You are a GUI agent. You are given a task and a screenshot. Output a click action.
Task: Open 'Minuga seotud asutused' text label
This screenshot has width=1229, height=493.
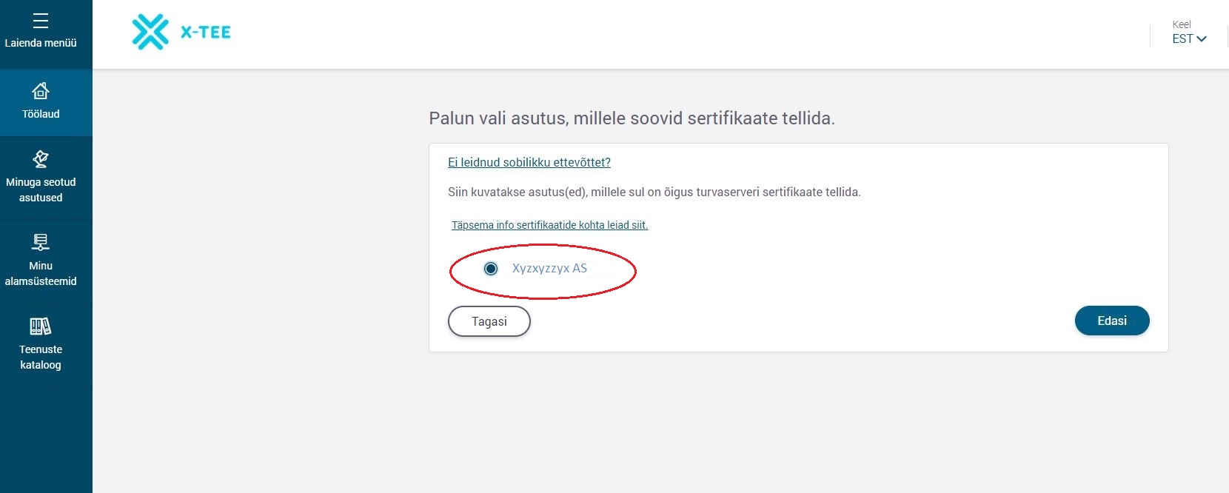pos(41,190)
